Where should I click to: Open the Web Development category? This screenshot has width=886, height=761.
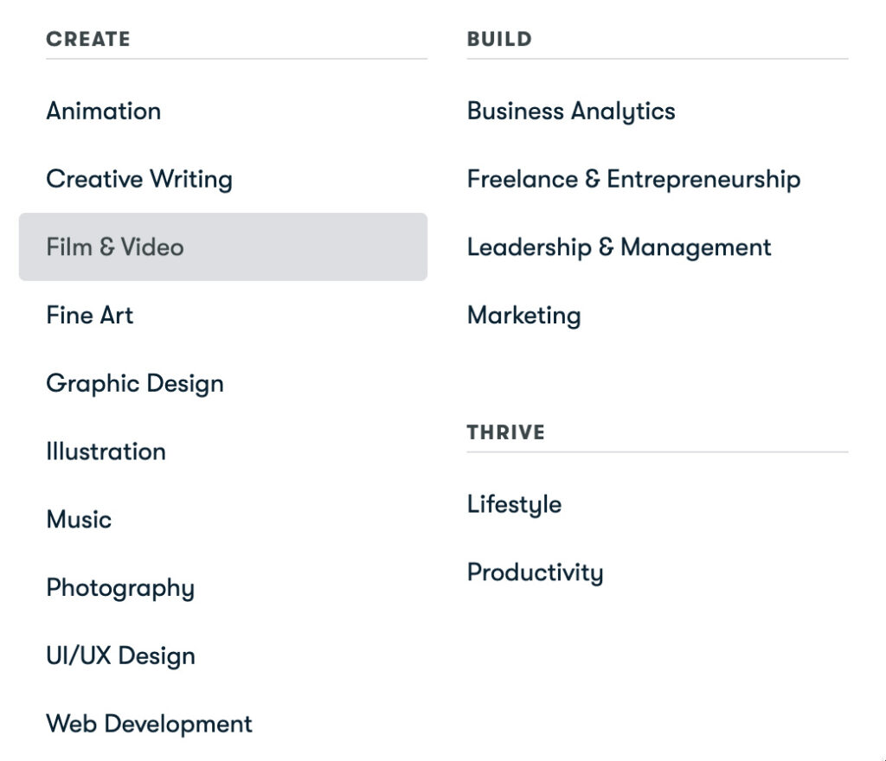click(149, 724)
